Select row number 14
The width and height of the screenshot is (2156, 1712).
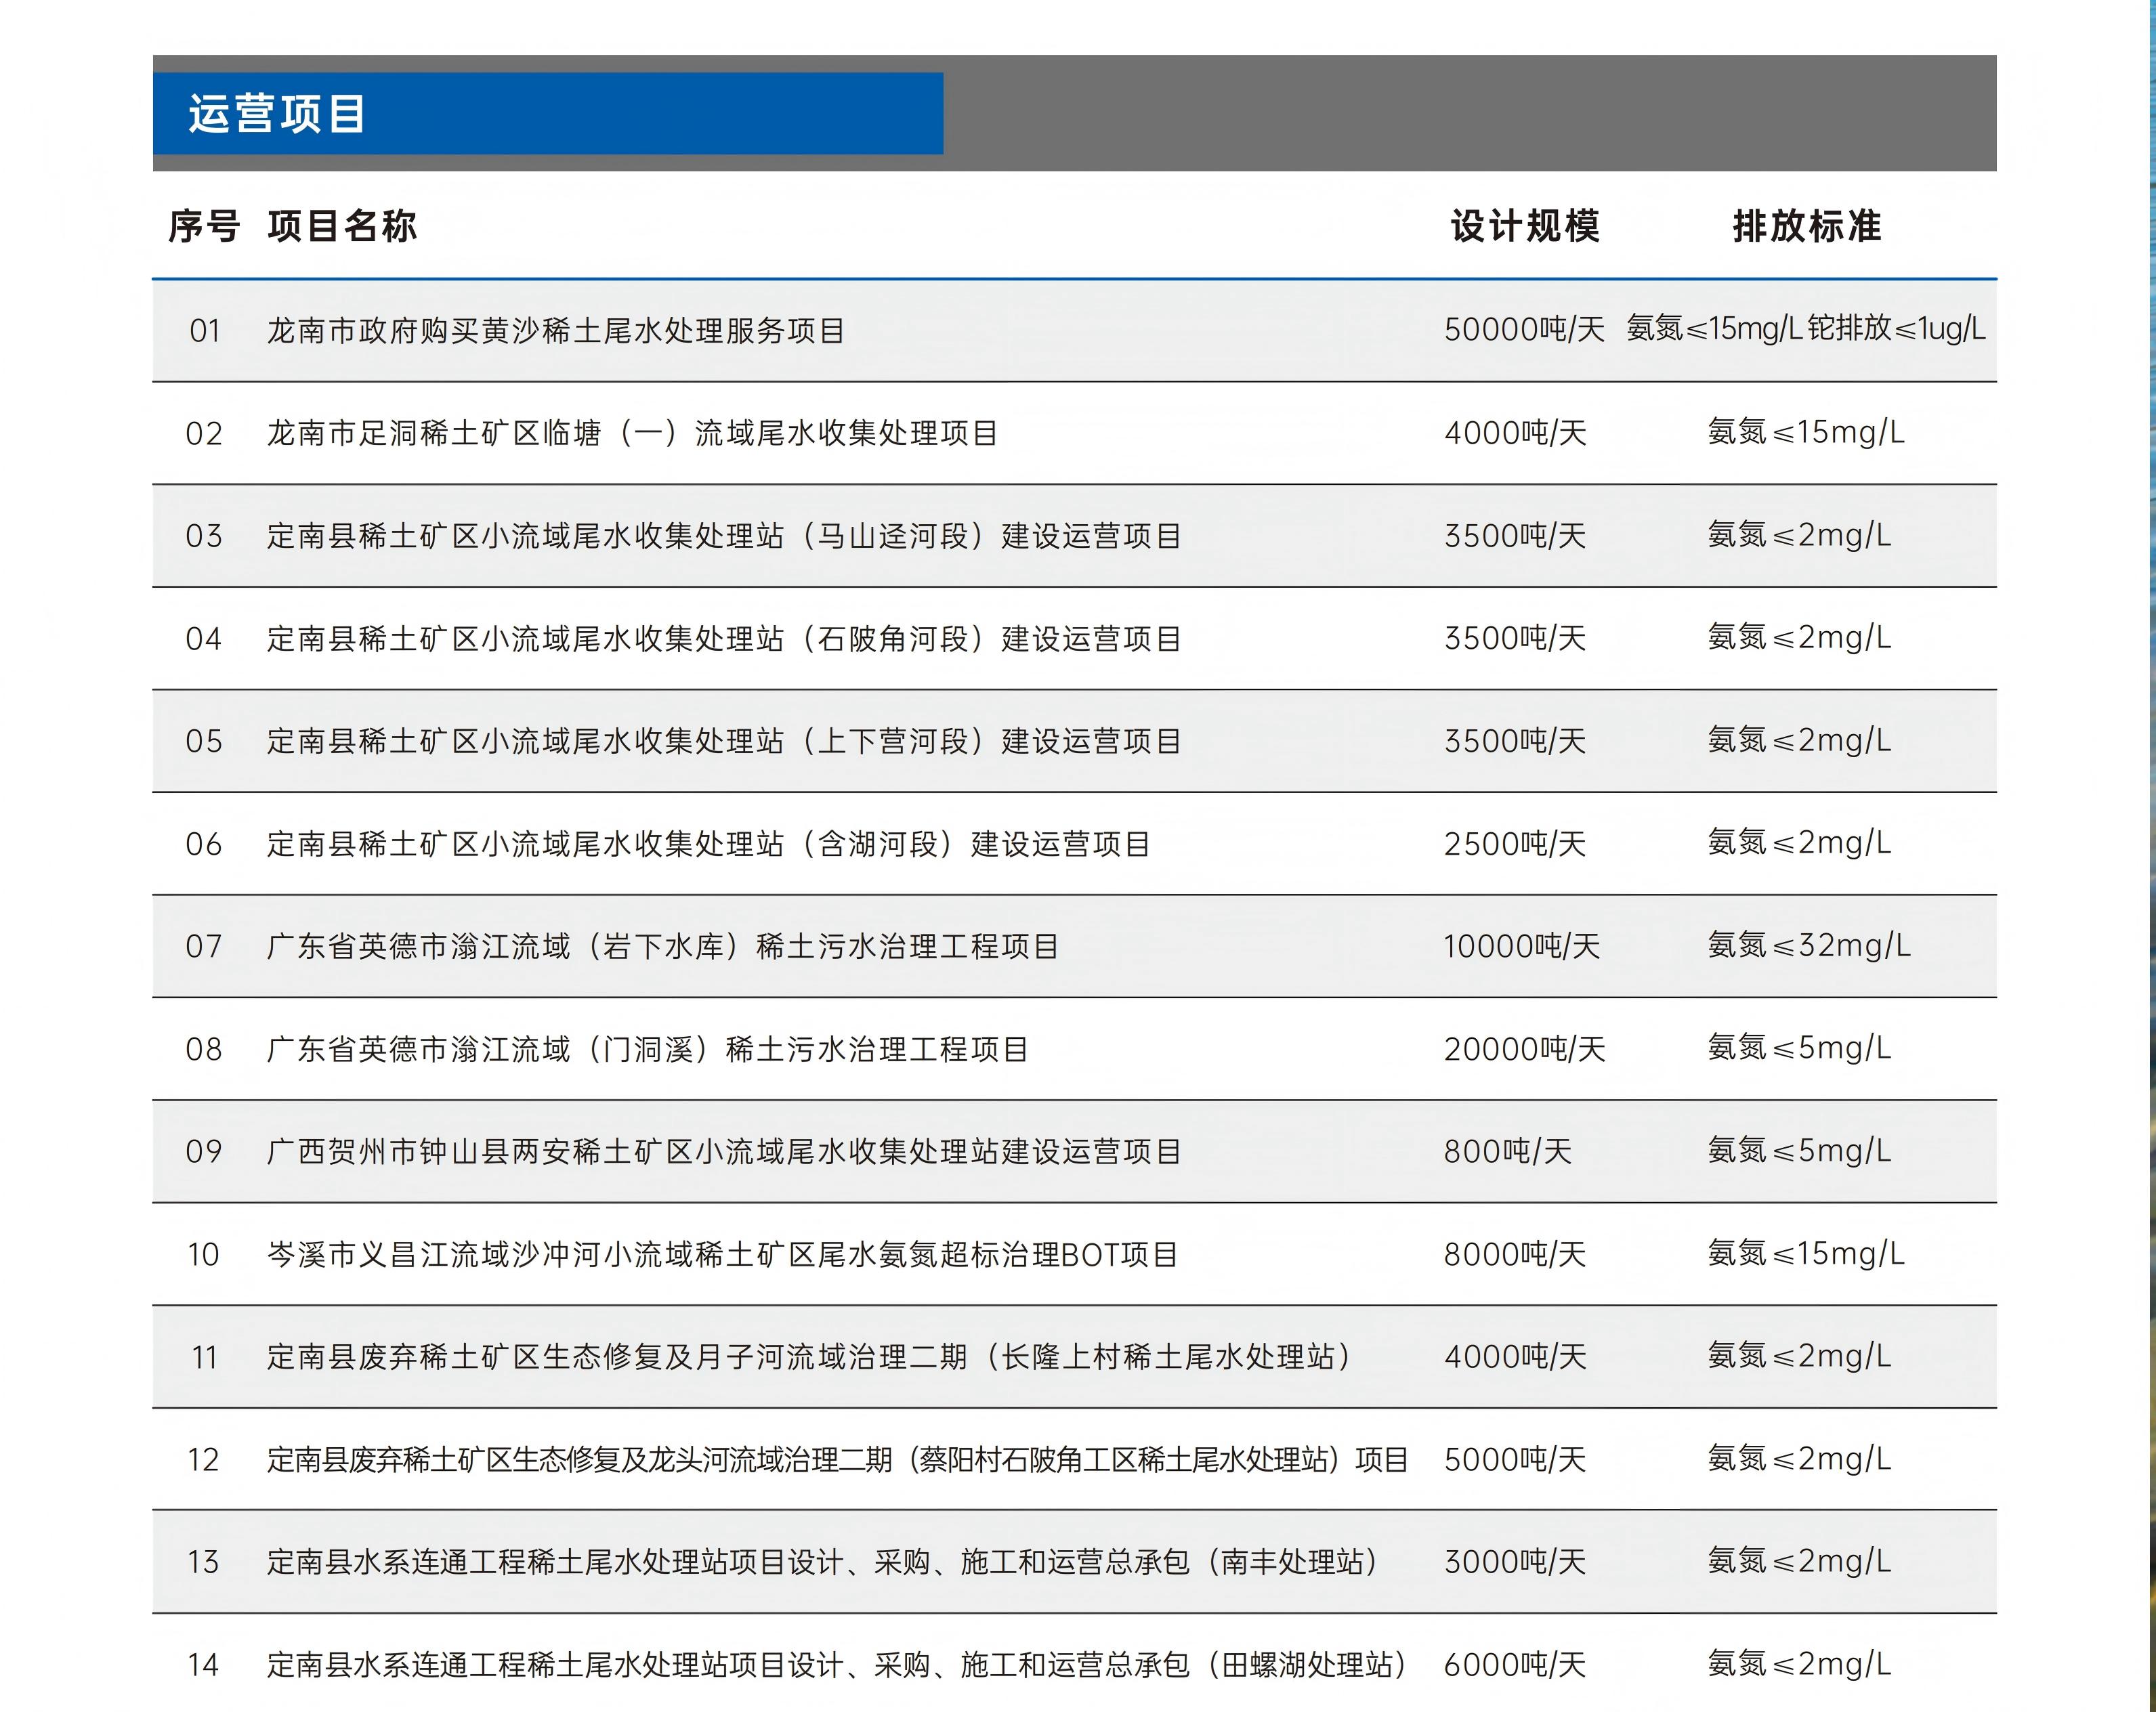[x=204, y=1665]
